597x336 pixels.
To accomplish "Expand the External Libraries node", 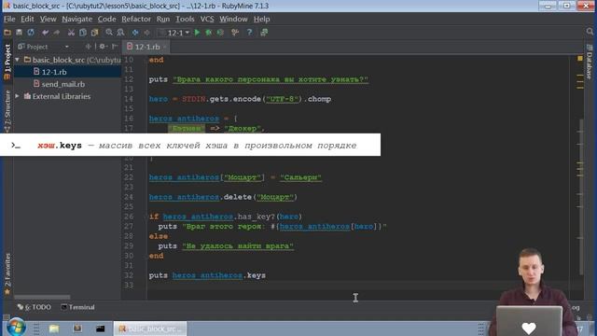I will [x=17, y=96].
